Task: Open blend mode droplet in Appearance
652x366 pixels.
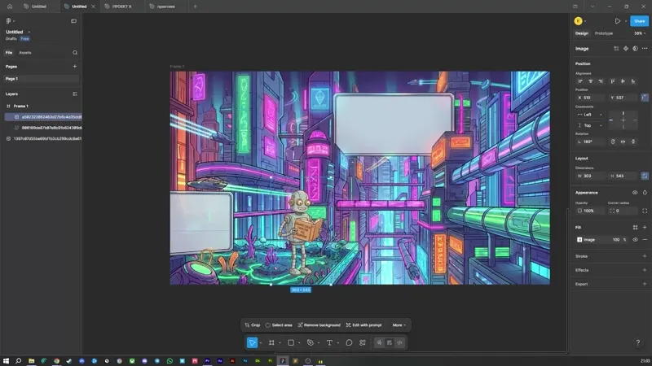Action: click(x=645, y=193)
